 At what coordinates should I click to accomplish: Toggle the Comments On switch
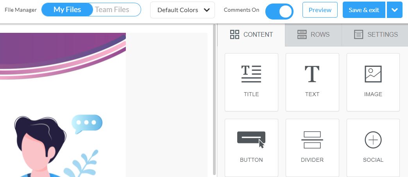pos(279,11)
